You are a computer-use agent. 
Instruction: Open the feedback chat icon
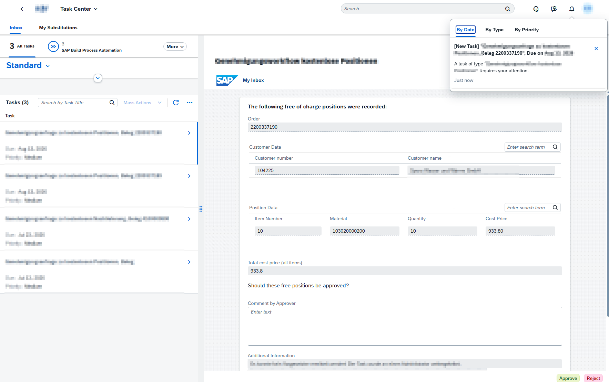(554, 9)
